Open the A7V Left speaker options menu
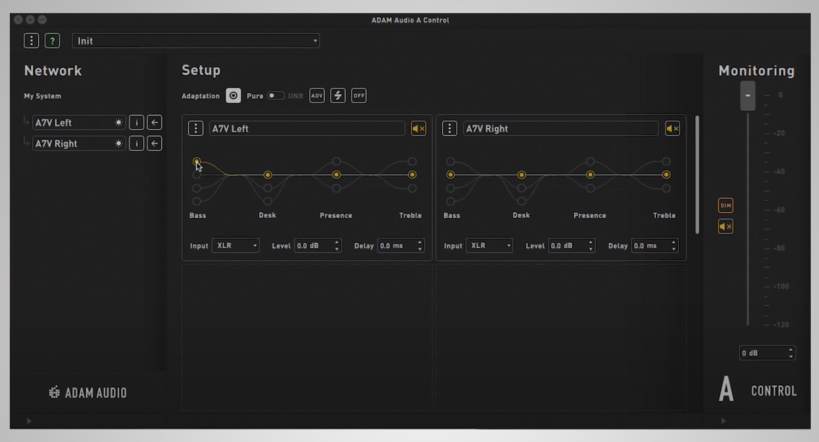 [x=195, y=129]
